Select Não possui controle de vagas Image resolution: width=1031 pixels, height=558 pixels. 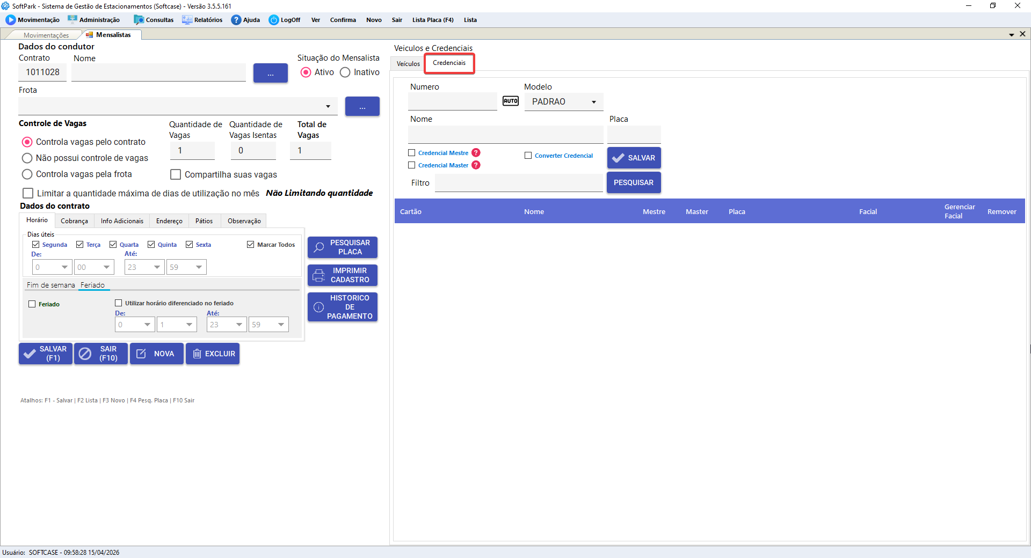coord(27,158)
